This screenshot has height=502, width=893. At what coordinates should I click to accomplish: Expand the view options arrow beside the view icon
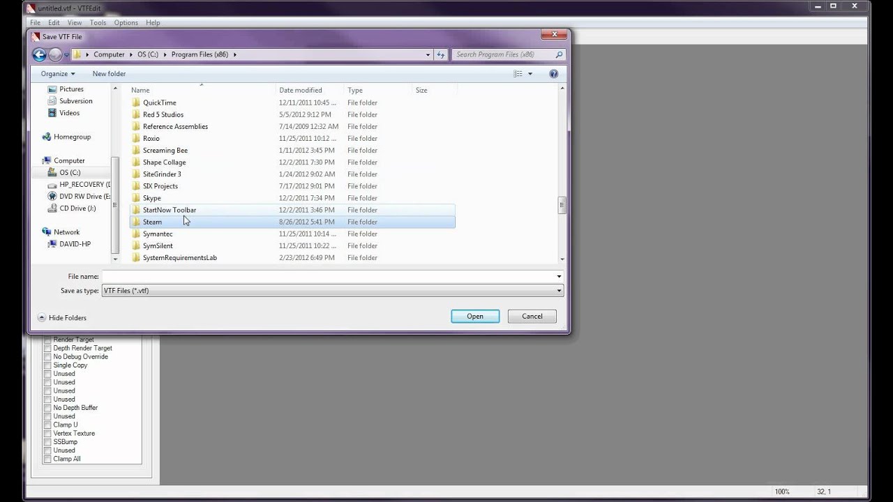click(530, 74)
